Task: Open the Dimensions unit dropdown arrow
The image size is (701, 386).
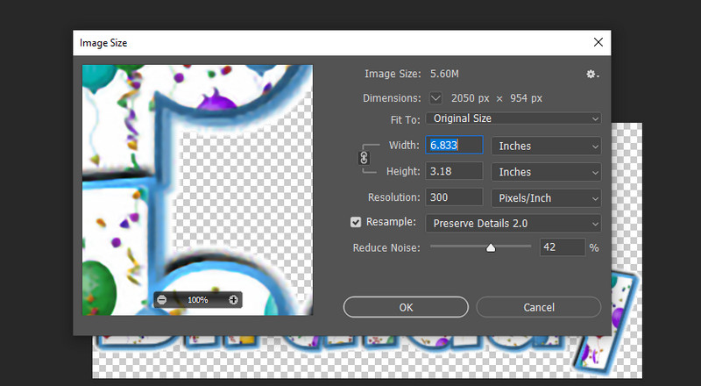Action: (435, 97)
